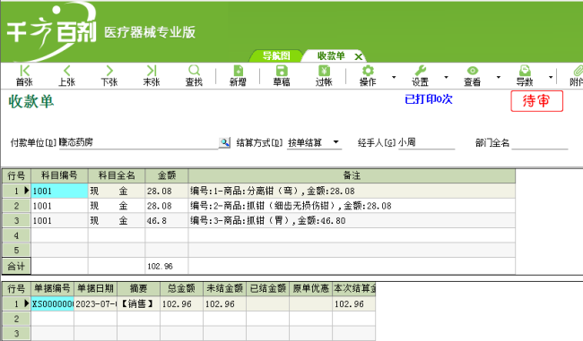Click the 待审 status stamp
583x341 pixels.
click(x=536, y=101)
